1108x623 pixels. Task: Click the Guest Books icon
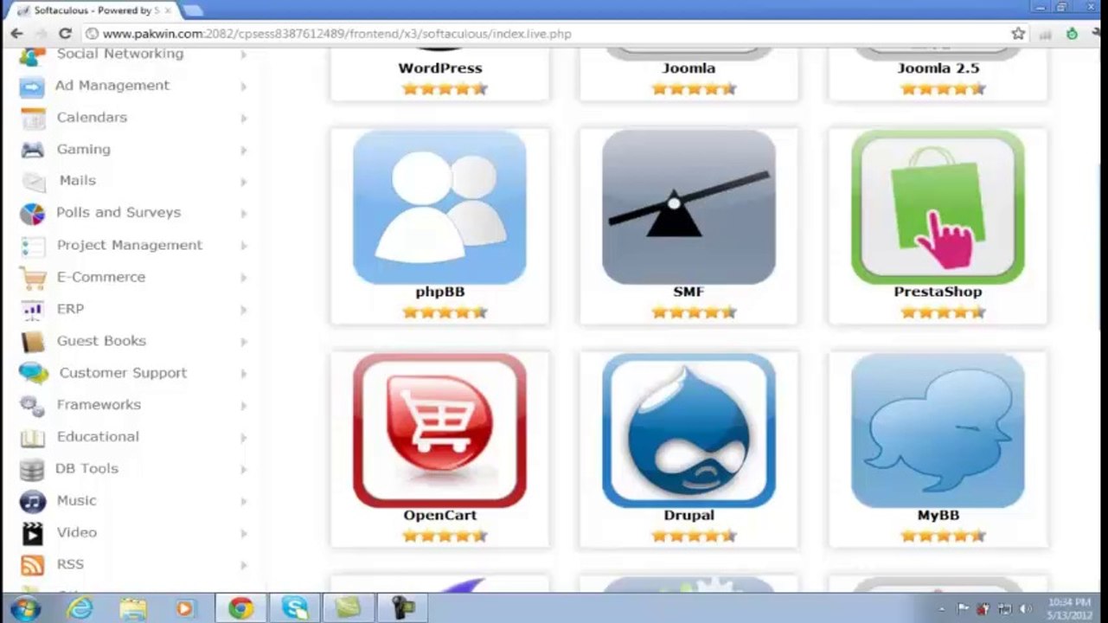coord(32,342)
